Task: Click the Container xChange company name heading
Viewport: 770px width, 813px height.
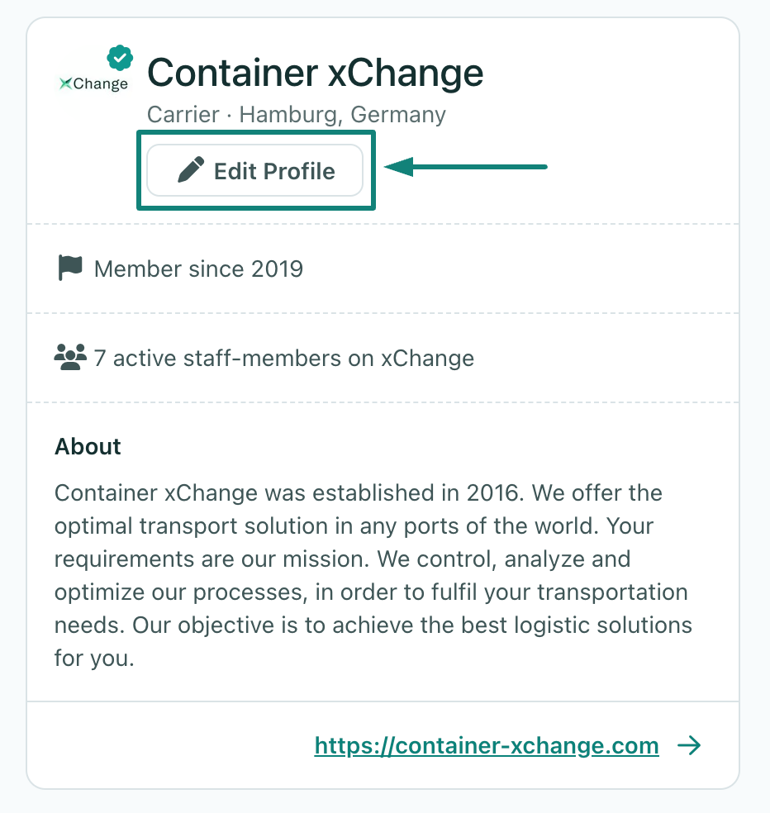Action: point(315,74)
